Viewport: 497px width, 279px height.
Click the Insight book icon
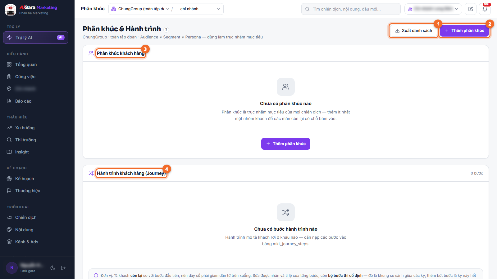coord(9,152)
